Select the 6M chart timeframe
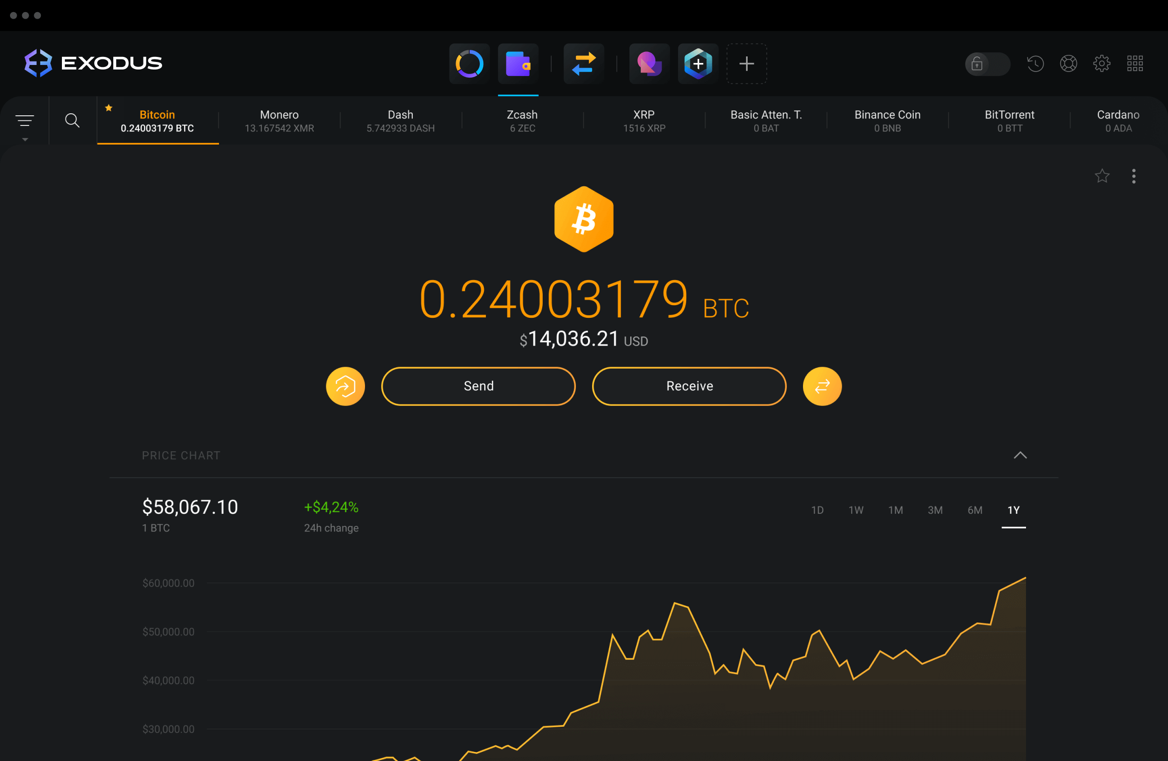This screenshot has height=761, width=1168. pyautogui.click(x=975, y=510)
